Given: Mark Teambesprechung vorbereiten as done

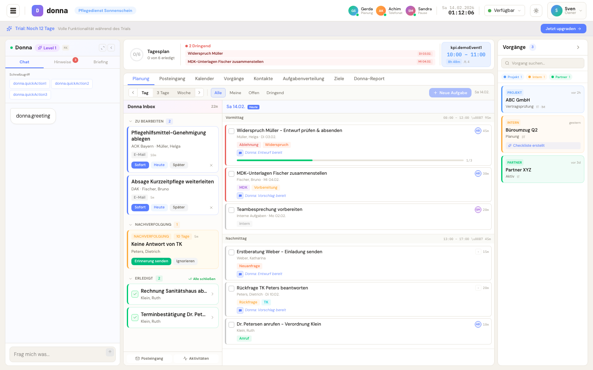Looking at the screenshot, I should click(x=231, y=210).
